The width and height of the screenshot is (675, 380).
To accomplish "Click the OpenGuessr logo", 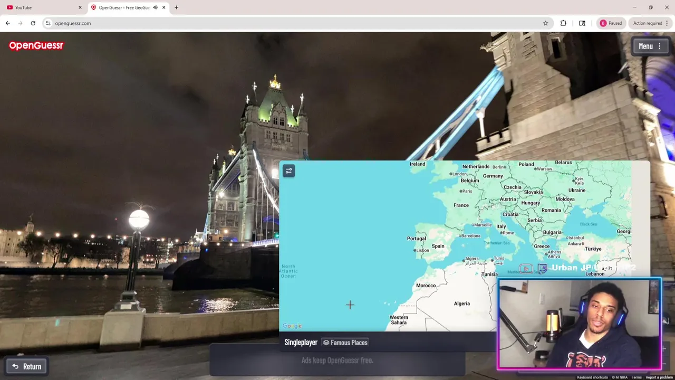I will tap(36, 45).
